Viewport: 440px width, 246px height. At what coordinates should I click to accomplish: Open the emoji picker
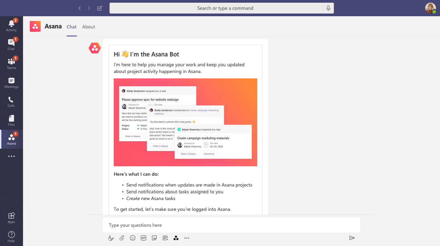click(x=133, y=238)
